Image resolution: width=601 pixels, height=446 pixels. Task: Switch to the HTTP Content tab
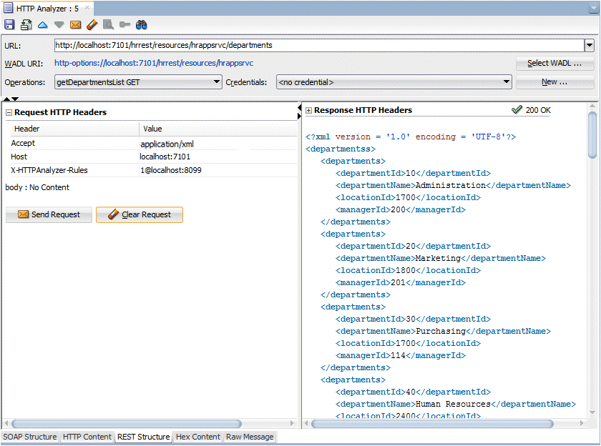[x=87, y=437]
